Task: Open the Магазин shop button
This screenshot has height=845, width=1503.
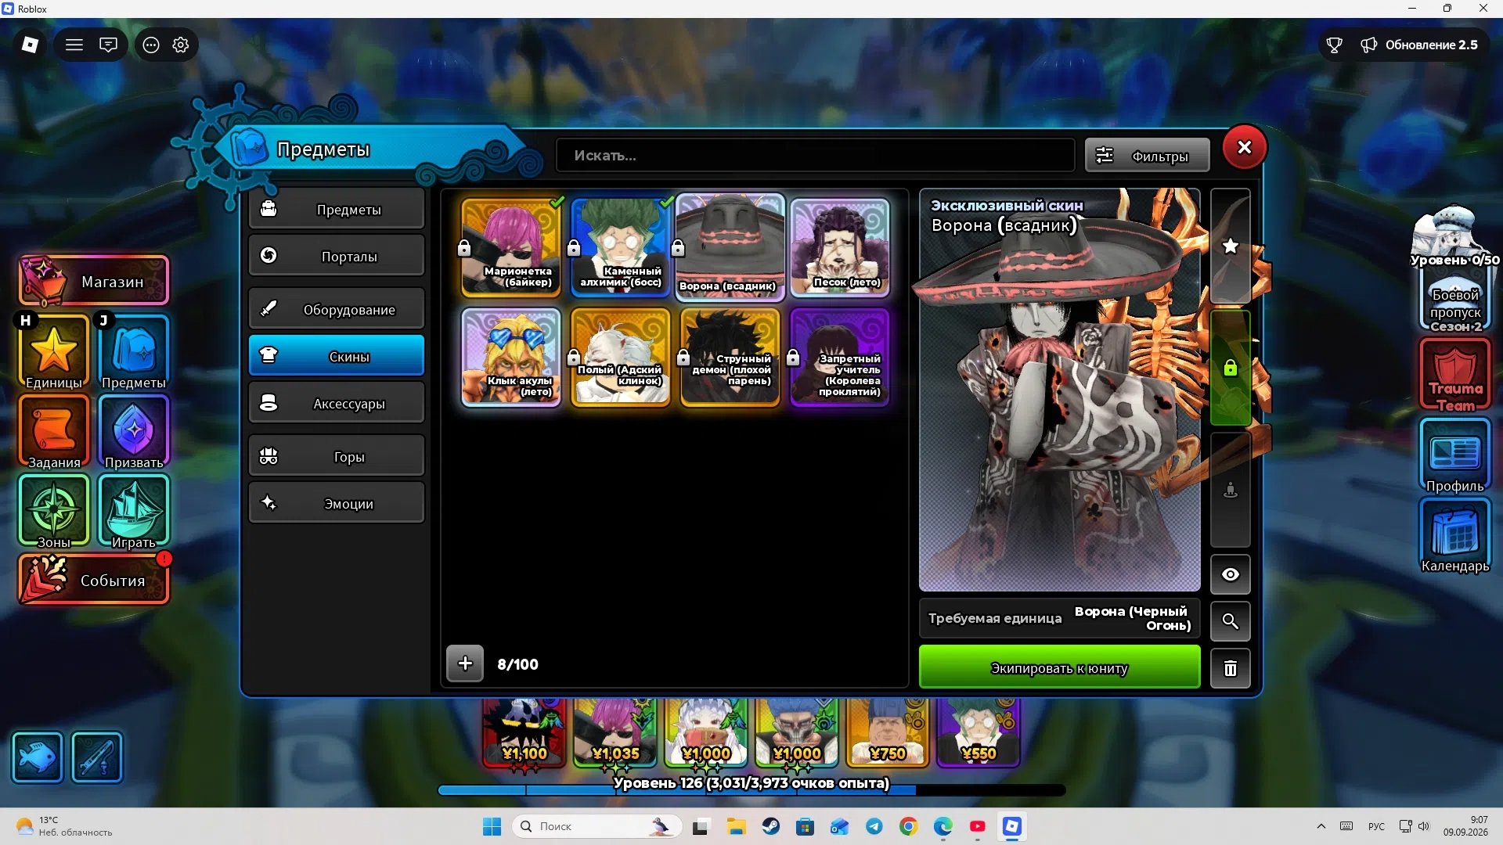Action: click(94, 280)
